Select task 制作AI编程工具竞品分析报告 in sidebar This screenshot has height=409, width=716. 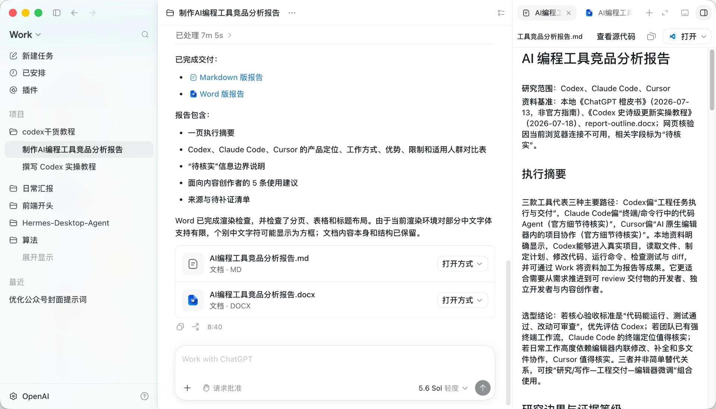pos(79,150)
